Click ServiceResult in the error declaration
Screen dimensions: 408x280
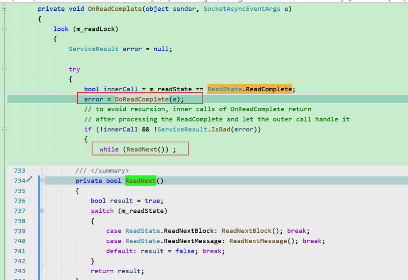pyautogui.click(x=93, y=49)
